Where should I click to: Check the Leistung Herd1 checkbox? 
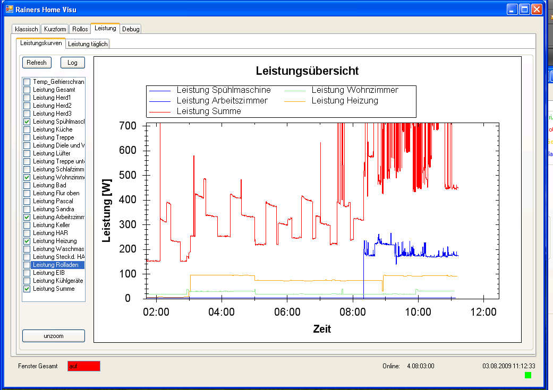(27, 98)
